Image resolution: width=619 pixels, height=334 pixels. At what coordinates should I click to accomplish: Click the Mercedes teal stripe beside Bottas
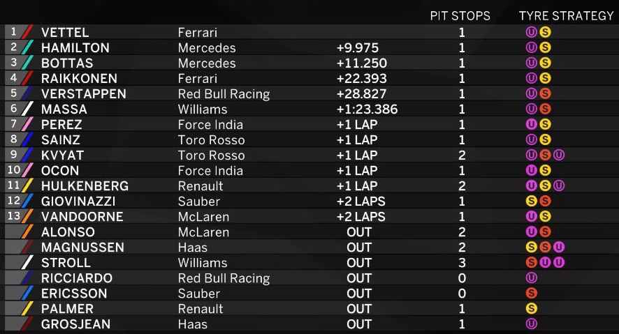tap(27, 63)
